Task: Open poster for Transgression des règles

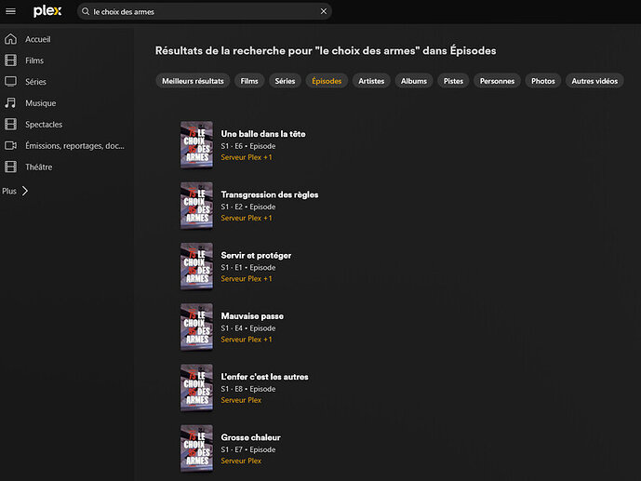Action: click(x=196, y=206)
